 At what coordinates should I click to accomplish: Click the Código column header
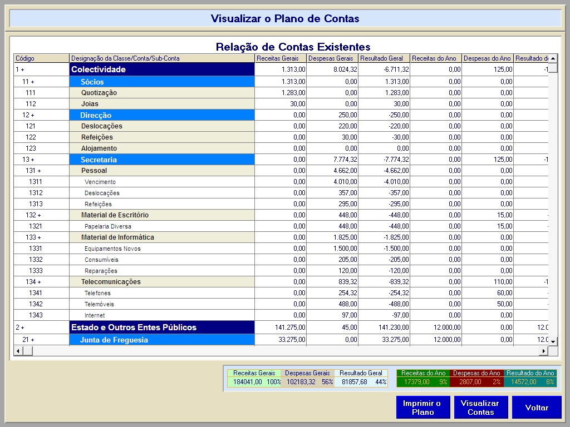point(41,58)
